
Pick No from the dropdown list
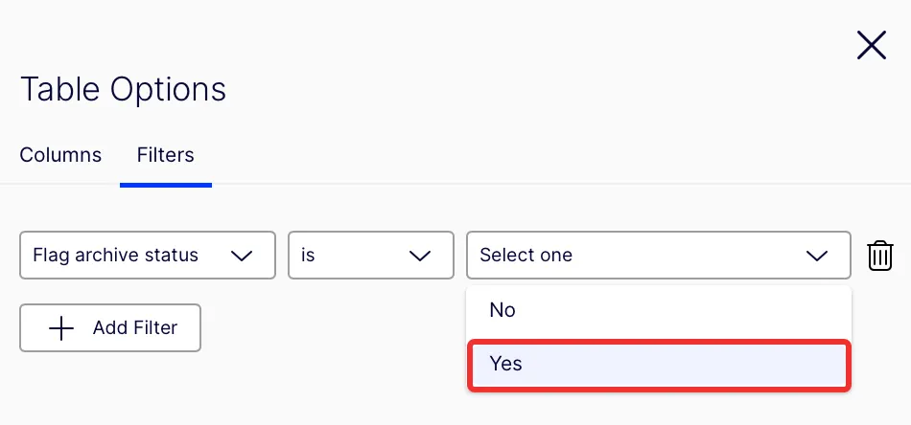coord(659,310)
